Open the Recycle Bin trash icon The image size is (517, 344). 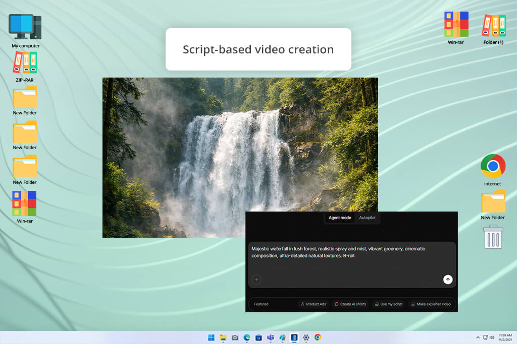point(493,237)
